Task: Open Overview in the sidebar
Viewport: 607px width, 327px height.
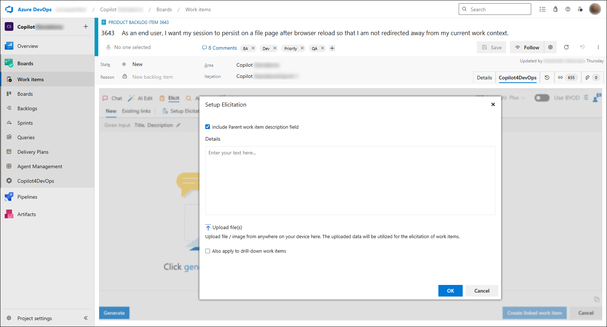Action: click(48, 46)
